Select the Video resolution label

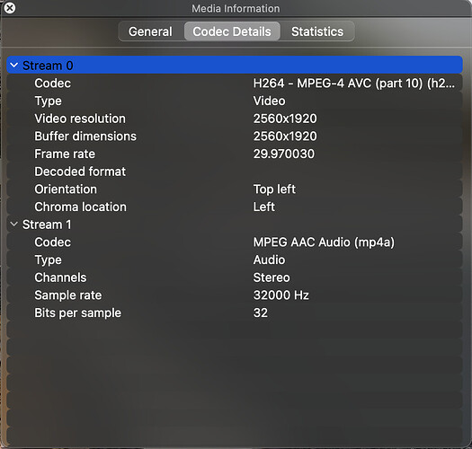(80, 119)
